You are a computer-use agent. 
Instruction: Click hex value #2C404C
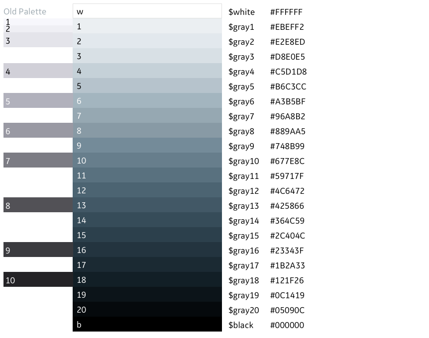(x=288, y=236)
